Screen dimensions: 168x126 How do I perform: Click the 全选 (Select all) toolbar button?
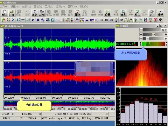pos(100,13)
